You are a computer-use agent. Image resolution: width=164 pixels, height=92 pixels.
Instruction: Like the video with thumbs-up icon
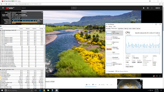pos(87,85)
